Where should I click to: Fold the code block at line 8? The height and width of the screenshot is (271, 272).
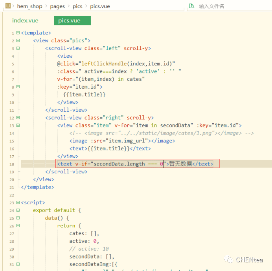[x=18, y=87]
